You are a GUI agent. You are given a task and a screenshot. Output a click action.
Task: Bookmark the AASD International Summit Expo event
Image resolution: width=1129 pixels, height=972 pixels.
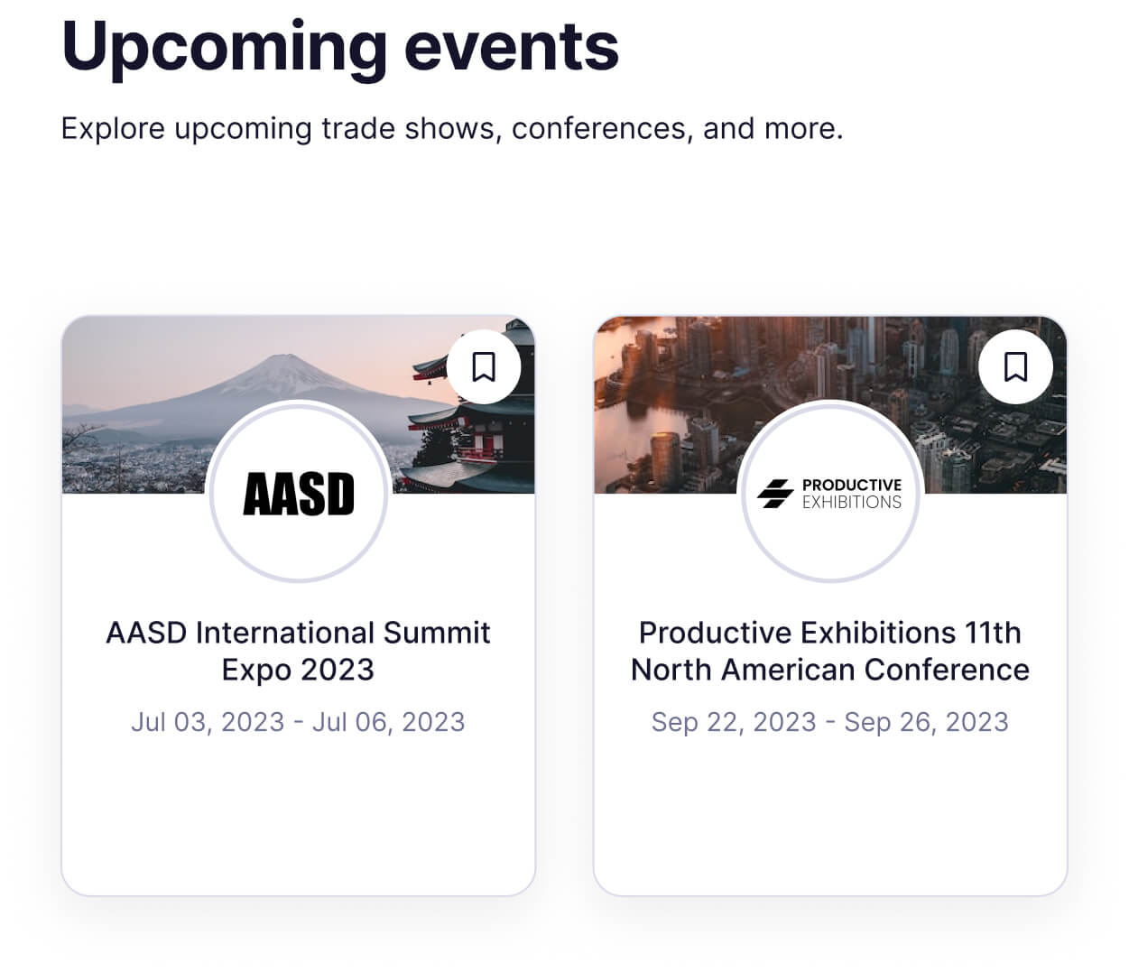[484, 367]
